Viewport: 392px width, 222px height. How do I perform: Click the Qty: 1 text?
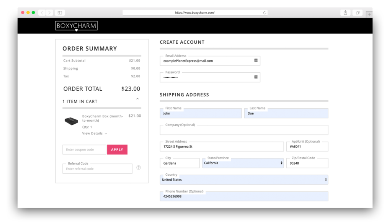87,127
